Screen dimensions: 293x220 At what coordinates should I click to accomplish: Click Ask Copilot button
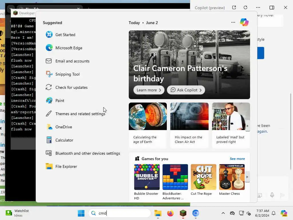tap(186, 90)
